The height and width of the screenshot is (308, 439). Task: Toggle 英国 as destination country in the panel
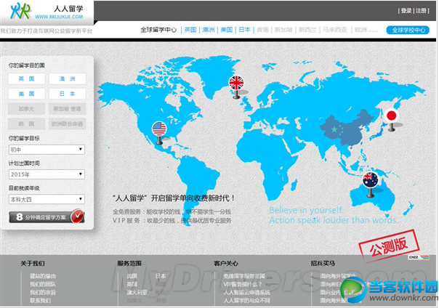[x=26, y=79]
